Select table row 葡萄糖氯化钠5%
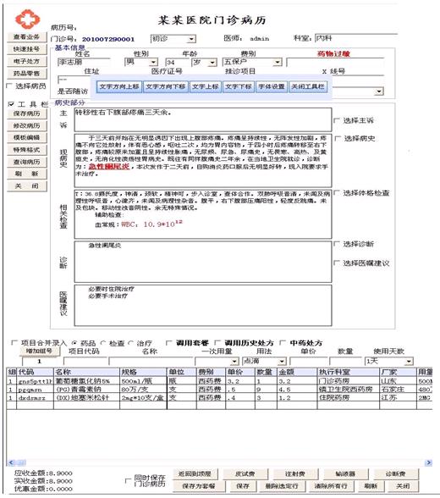The height and width of the screenshot is (498, 440). point(219,381)
